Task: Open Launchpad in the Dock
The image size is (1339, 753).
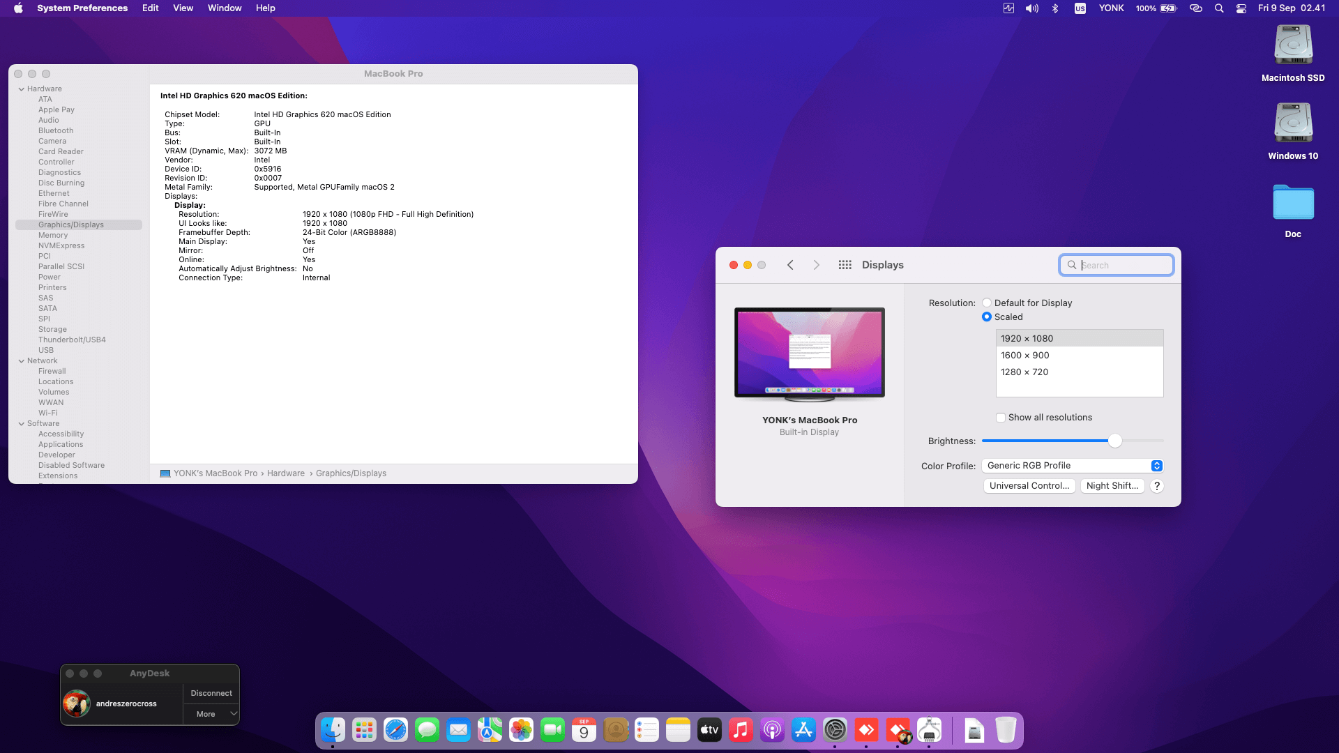Action: click(x=364, y=730)
